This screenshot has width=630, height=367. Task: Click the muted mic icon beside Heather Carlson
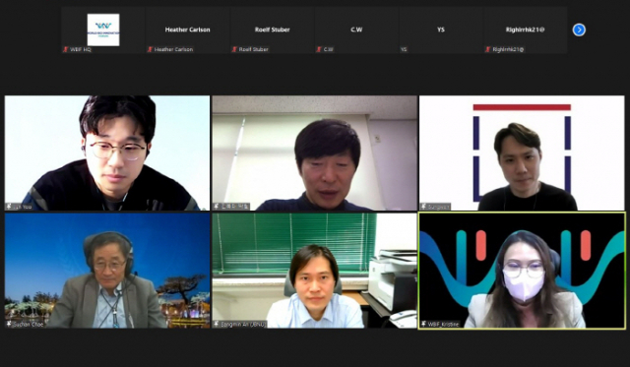coord(150,49)
